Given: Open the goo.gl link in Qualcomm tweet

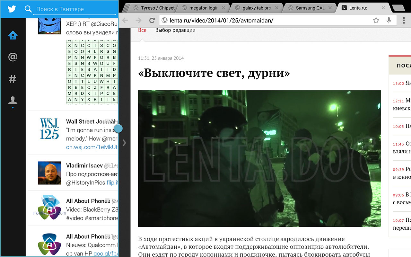Looking at the screenshot, I should [106, 253].
